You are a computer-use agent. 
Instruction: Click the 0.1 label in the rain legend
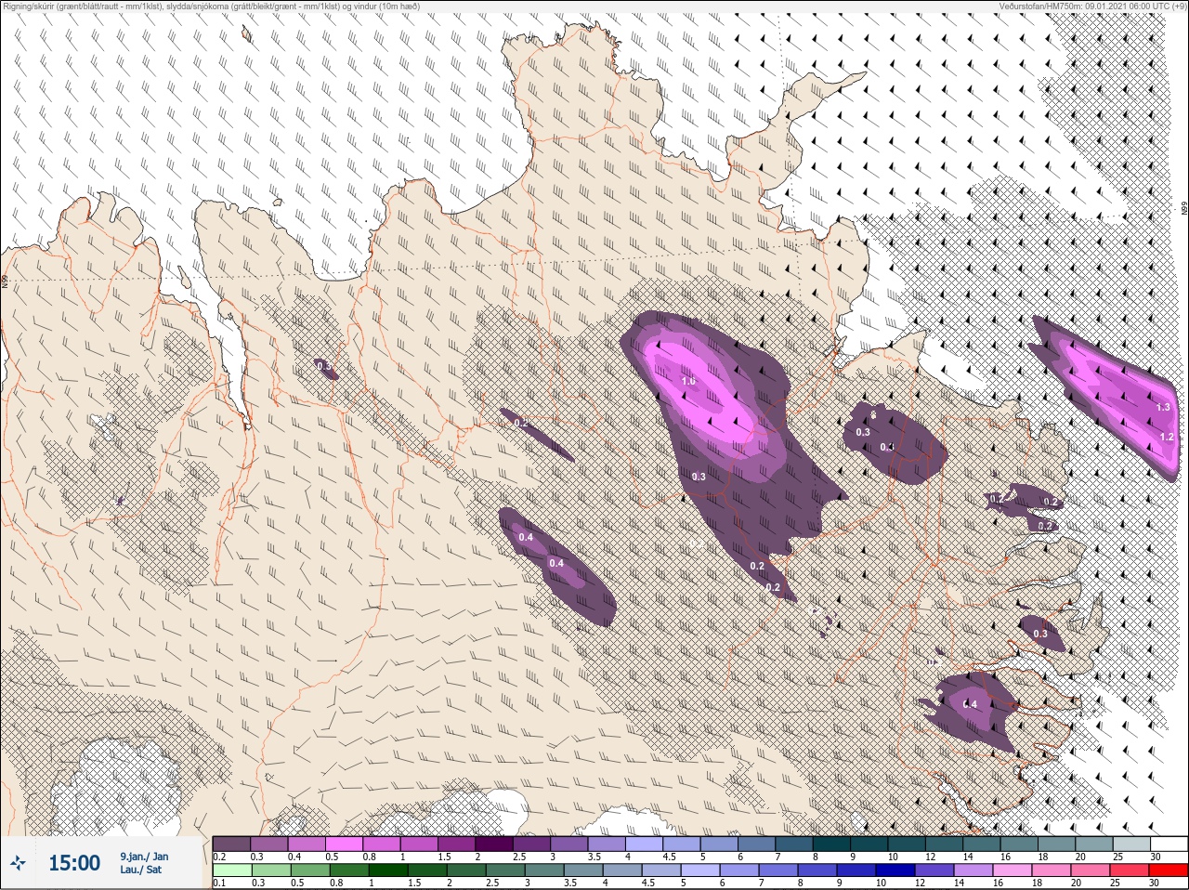click(219, 883)
